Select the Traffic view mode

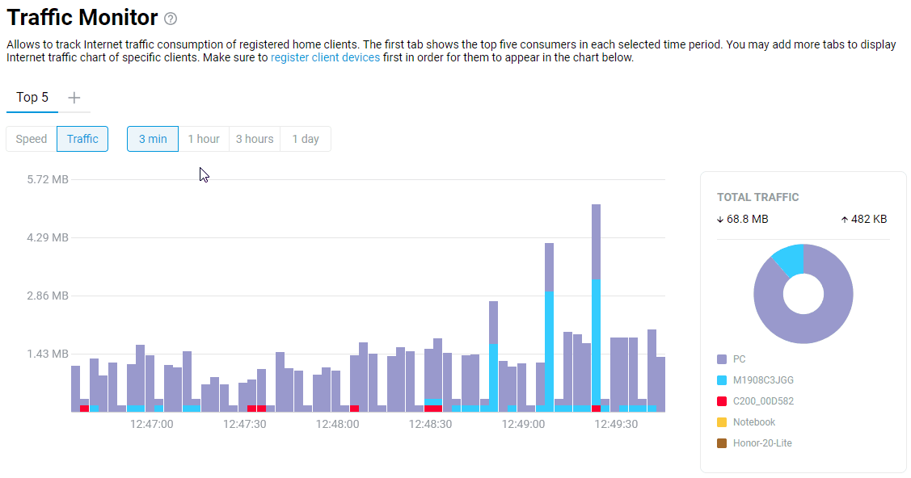[x=82, y=139]
